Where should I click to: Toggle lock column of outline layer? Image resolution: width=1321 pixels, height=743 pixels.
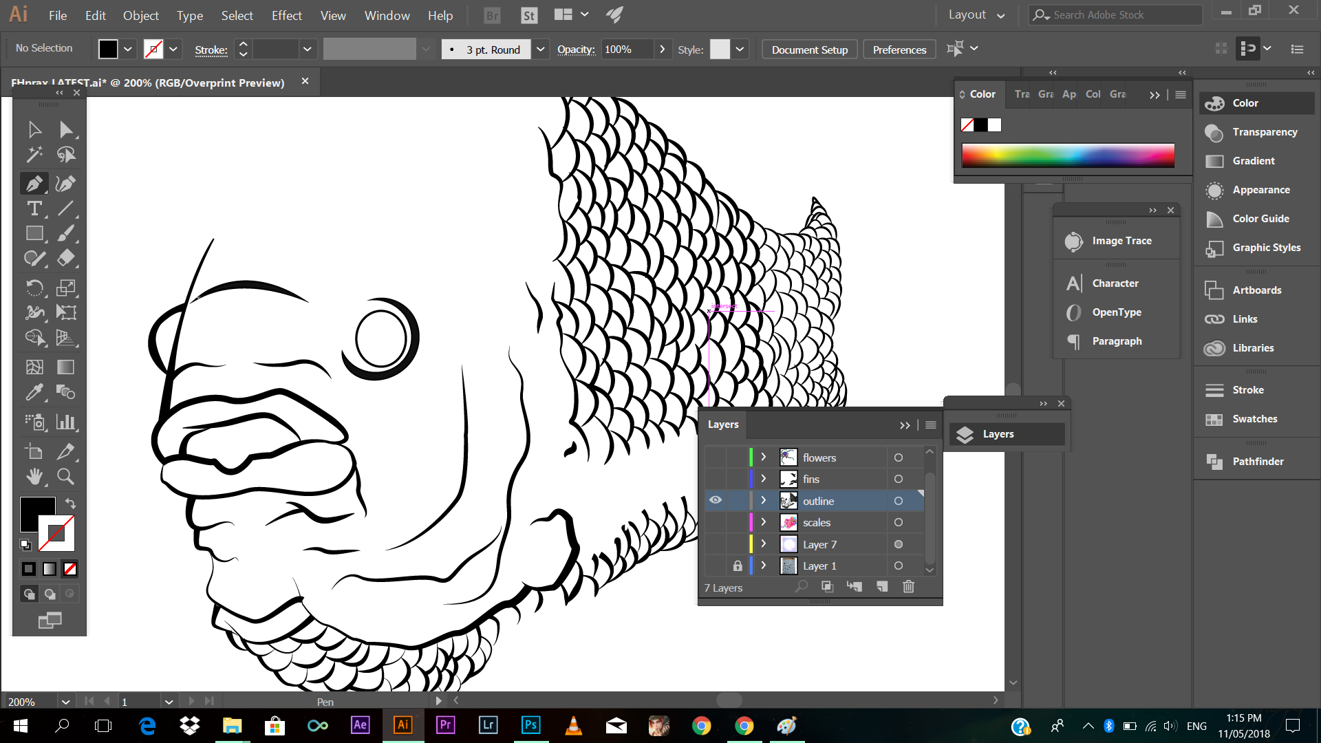(738, 500)
